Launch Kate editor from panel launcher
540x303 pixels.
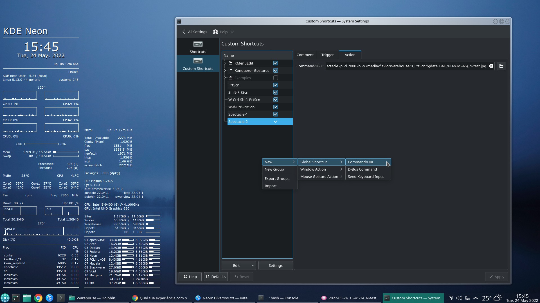[49, 298]
